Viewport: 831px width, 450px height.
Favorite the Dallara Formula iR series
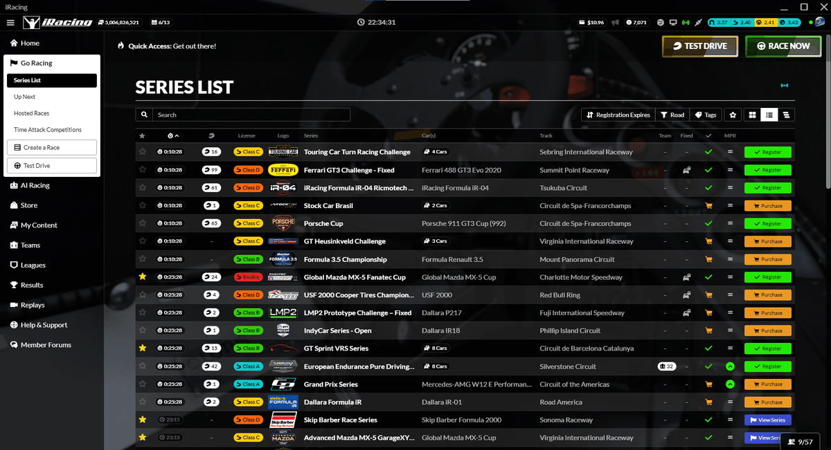click(x=143, y=402)
